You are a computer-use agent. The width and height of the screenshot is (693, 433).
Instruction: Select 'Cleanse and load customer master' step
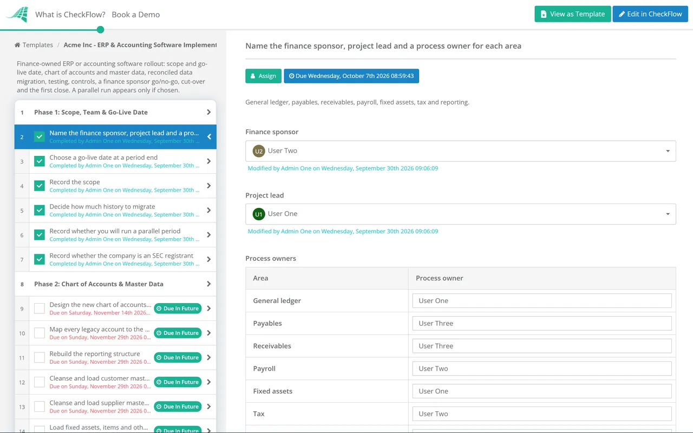pyautogui.click(x=115, y=382)
